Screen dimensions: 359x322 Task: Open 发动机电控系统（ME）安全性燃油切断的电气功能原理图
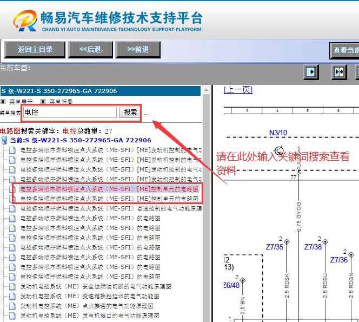point(96,286)
